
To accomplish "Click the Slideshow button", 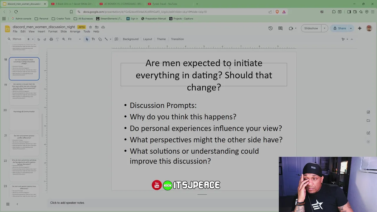I will click(x=311, y=28).
